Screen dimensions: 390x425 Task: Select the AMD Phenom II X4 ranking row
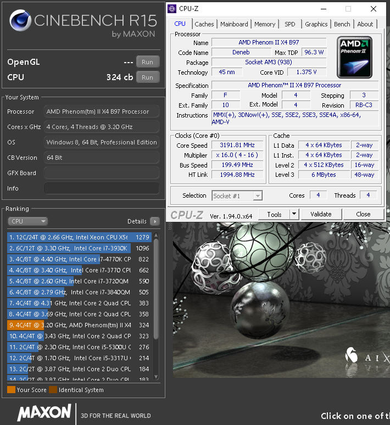79,325
